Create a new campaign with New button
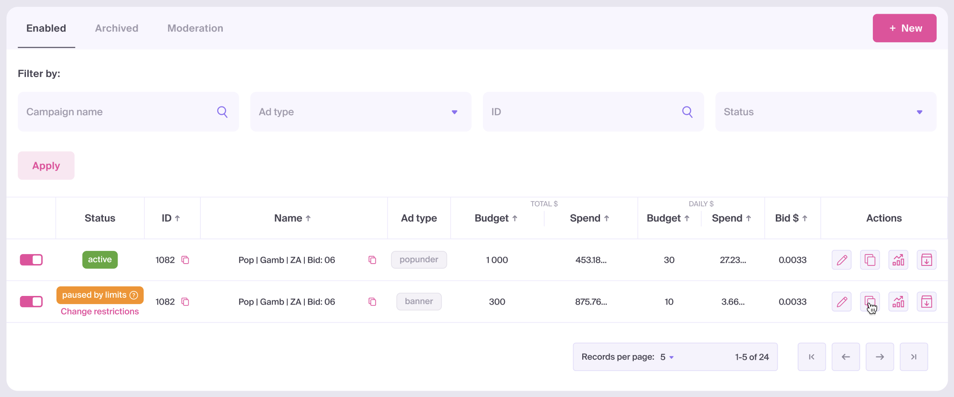Viewport: 954px width, 397px height. coord(904,28)
